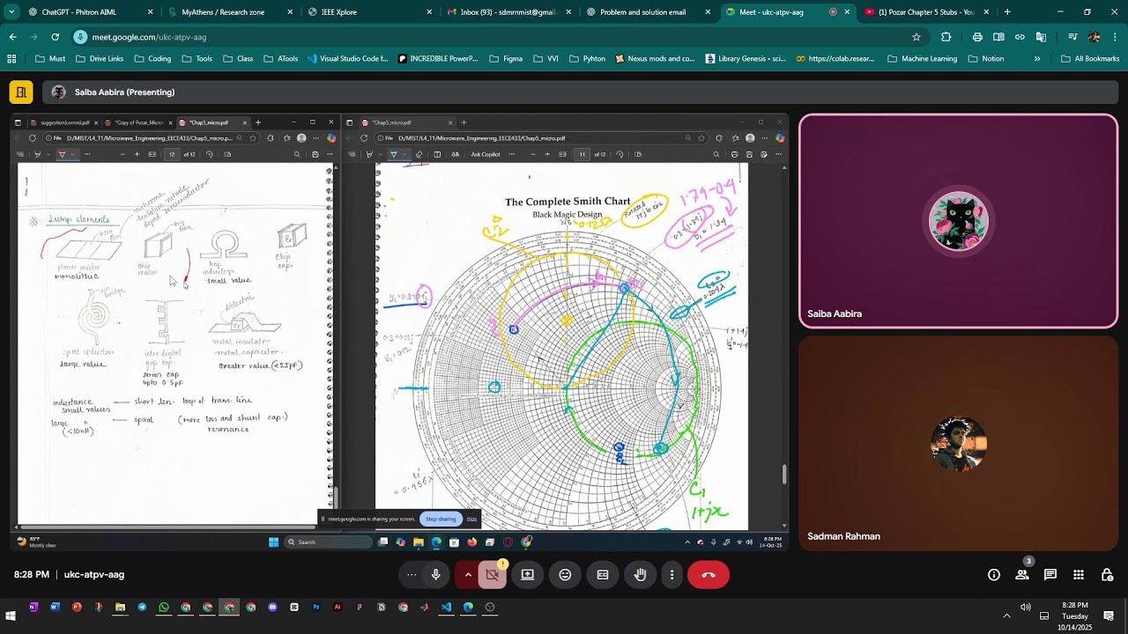Open PowerPoint from the taskbar
The image size is (1128, 634).
[77, 607]
